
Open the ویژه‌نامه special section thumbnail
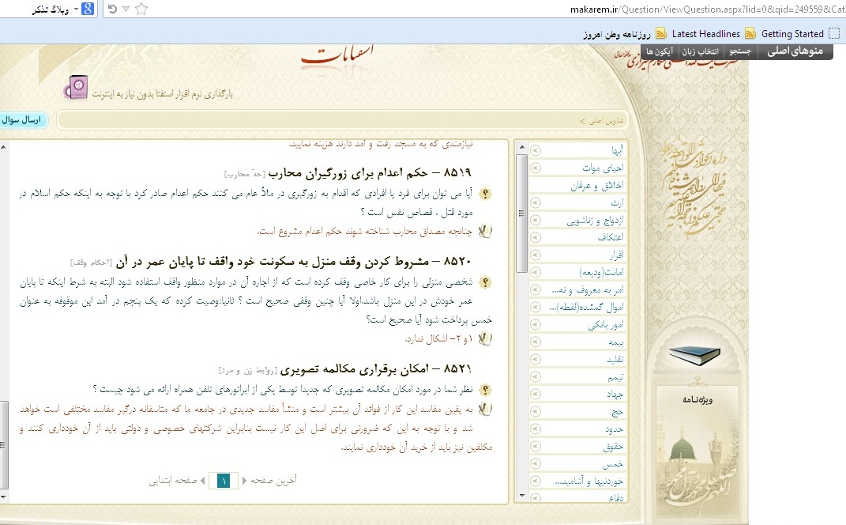pyautogui.click(x=697, y=452)
